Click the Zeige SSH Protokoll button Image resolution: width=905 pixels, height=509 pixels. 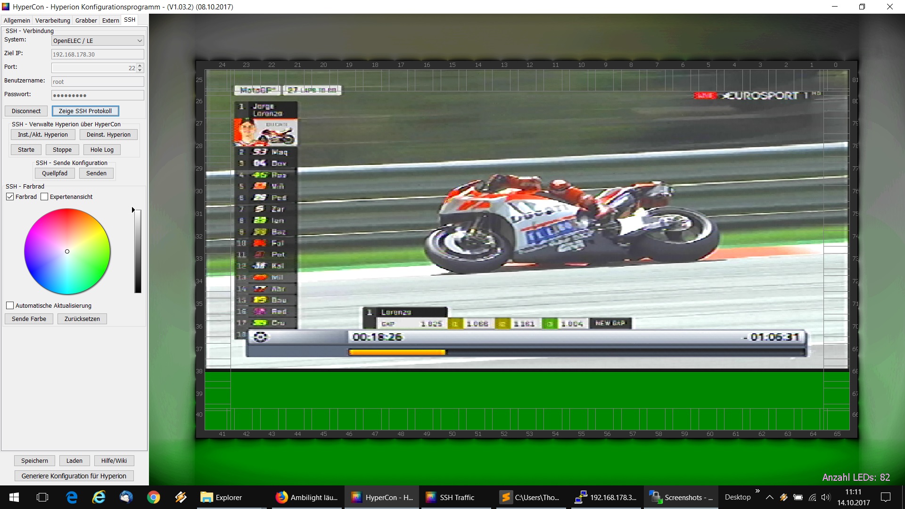tap(85, 111)
